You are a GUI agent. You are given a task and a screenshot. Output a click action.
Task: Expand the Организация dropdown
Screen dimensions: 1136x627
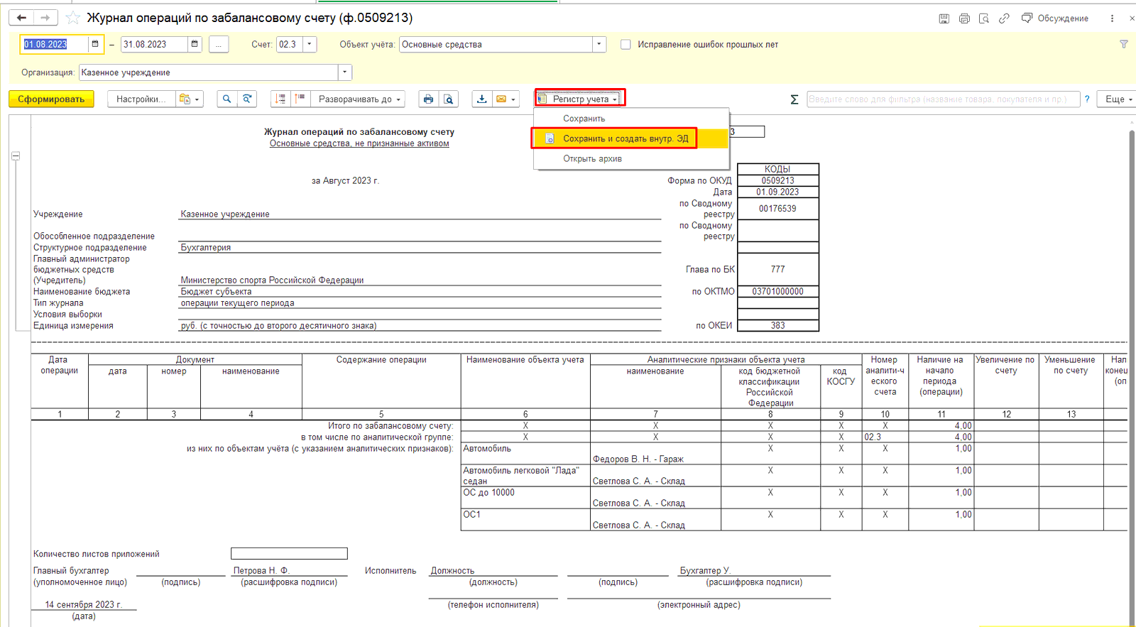[344, 72]
